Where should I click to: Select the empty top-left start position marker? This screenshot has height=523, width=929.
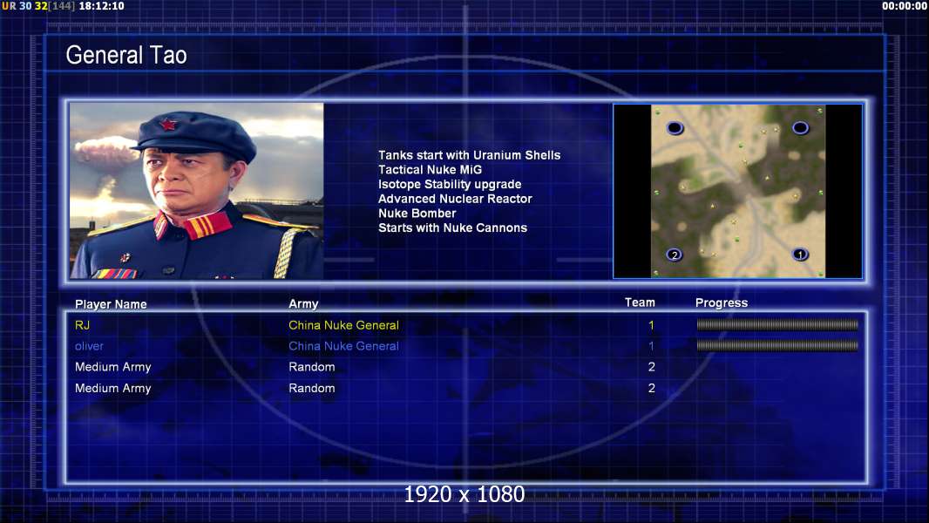click(x=675, y=128)
